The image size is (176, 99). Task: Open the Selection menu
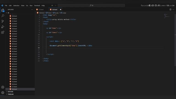pos(16,5)
